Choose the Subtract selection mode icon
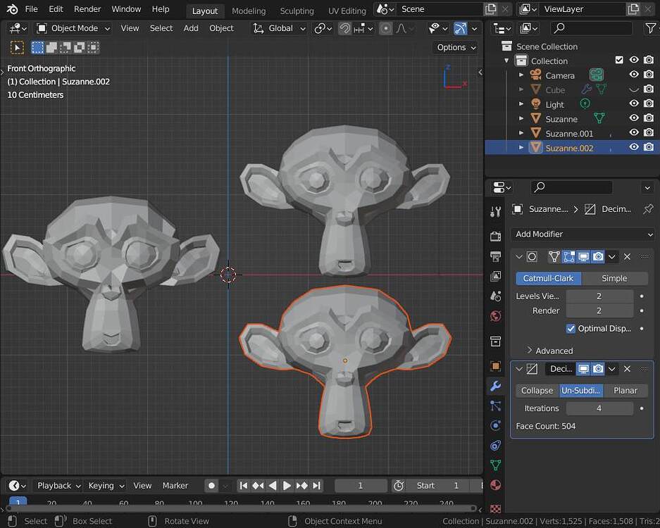The image size is (660, 528). click(x=66, y=48)
